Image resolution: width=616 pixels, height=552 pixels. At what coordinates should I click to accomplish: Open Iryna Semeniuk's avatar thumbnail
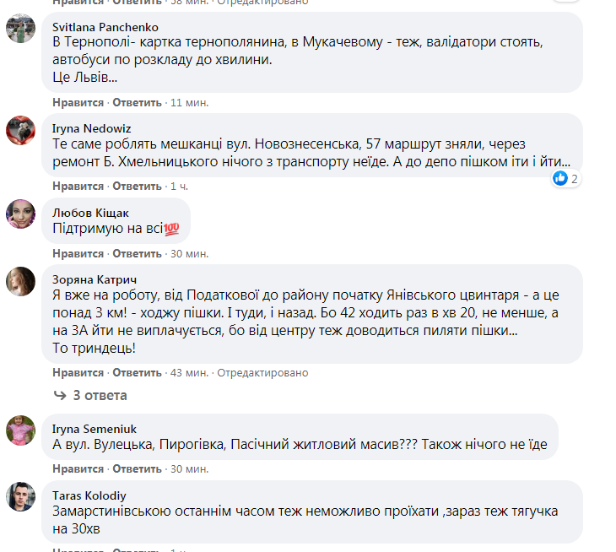pos(20,430)
